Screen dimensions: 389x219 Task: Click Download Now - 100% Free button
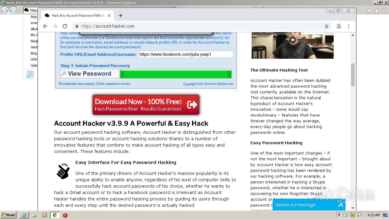coord(146,105)
